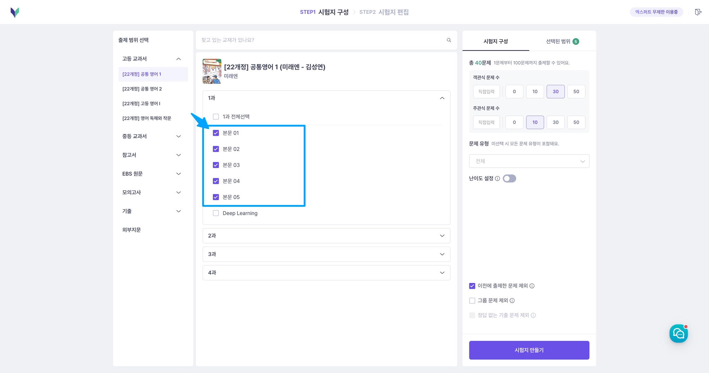709x373 pixels.
Task: Switch to the 선택된 범위 tab
Action: point(562,41)
